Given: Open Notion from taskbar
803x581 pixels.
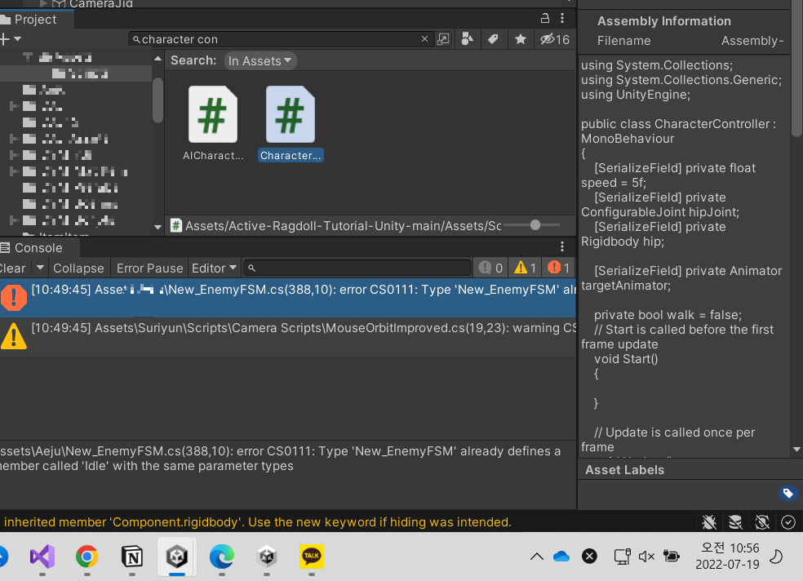Looking at the screenshot, I should pyautogui.click(x=132, y=557).
